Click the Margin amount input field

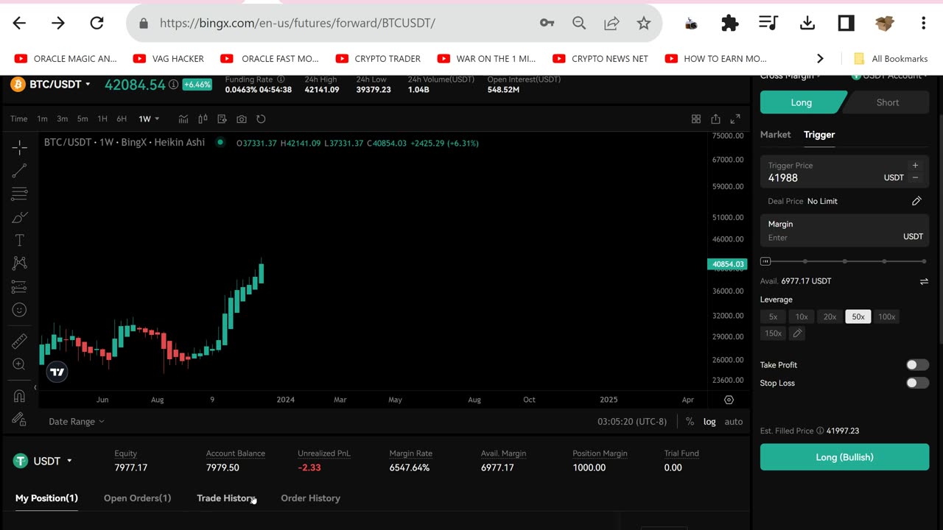844,230
